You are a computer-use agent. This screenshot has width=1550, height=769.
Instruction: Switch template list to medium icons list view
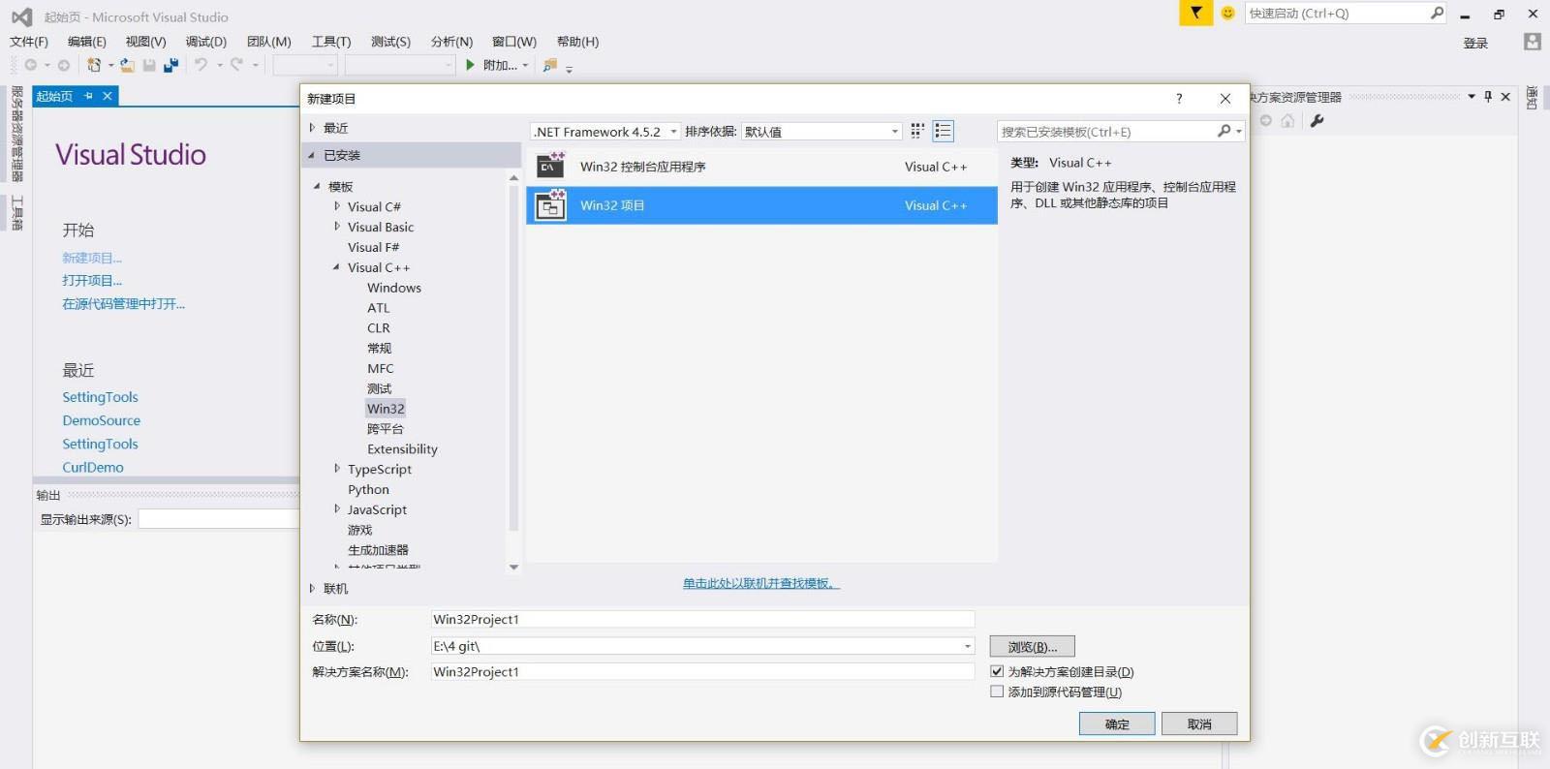click(943, 131)
